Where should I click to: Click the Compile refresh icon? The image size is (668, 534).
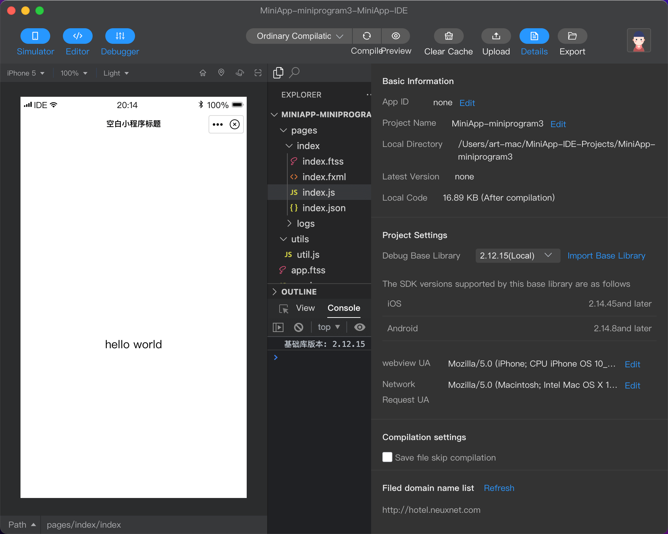pyautogui.click(x=367, y=36)
